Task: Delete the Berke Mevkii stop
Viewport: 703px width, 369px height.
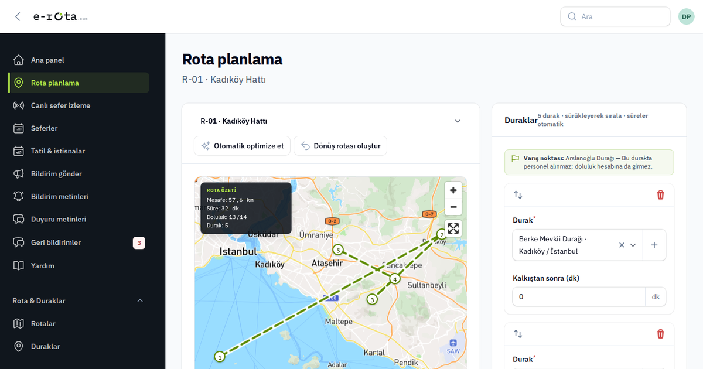Action: [661, 195]
